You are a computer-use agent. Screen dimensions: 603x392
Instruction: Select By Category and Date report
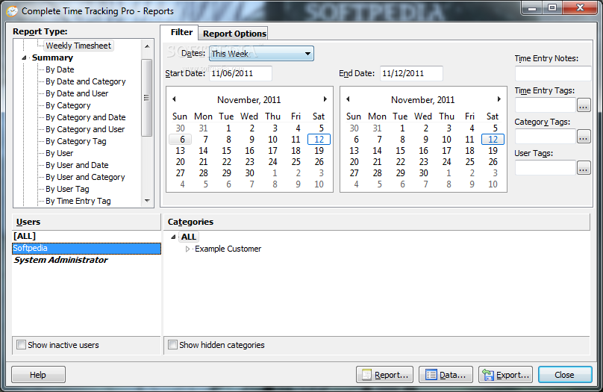click(85, 117)
